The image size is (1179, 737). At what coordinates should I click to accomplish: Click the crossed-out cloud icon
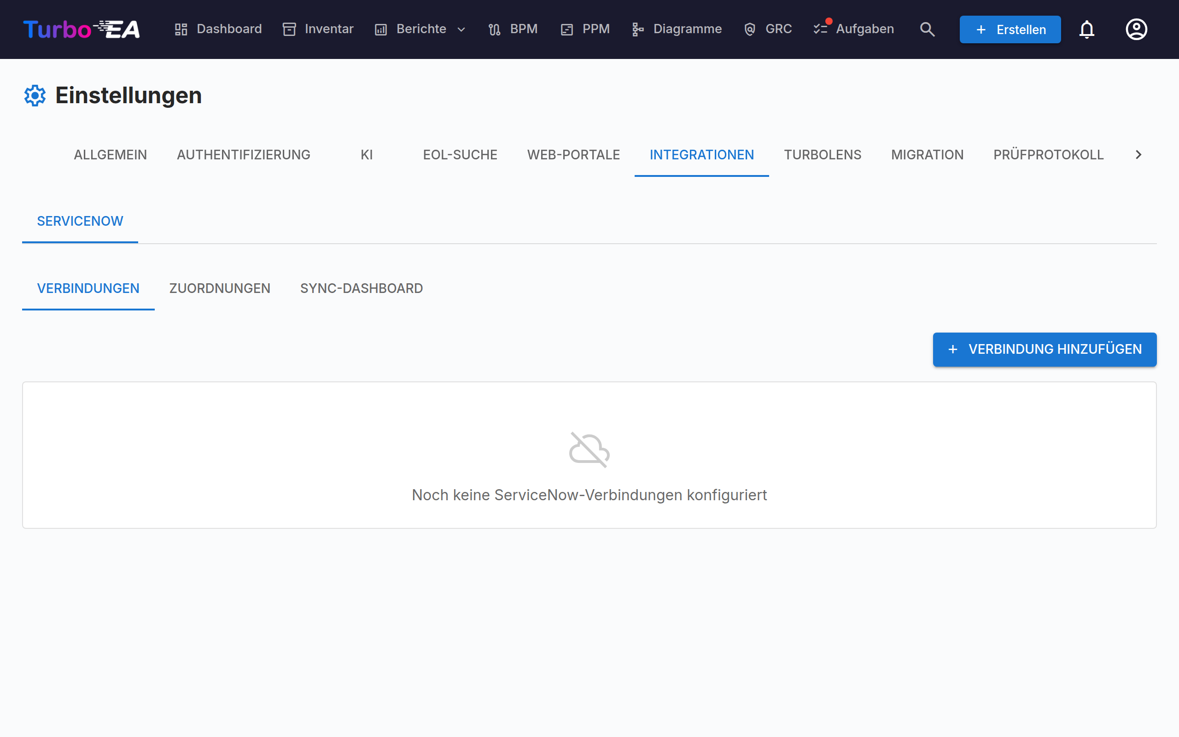tap(589, 450)
